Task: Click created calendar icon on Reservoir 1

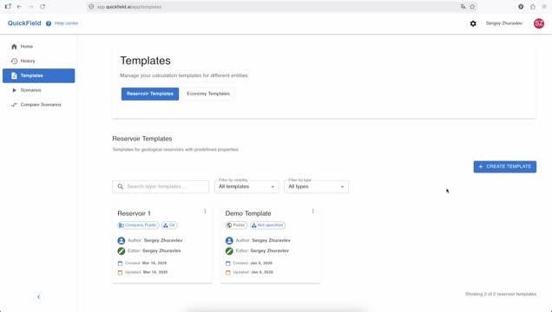Action: (120, 263)
